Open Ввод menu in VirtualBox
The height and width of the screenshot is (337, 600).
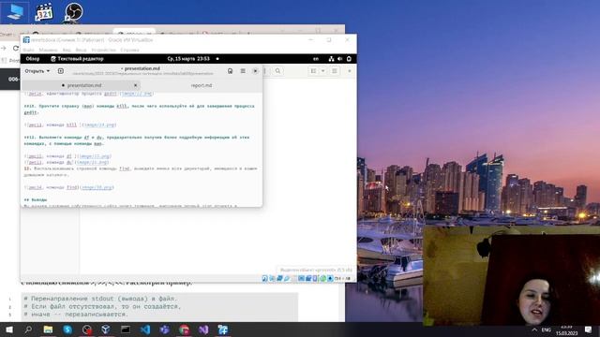(81, 50)
